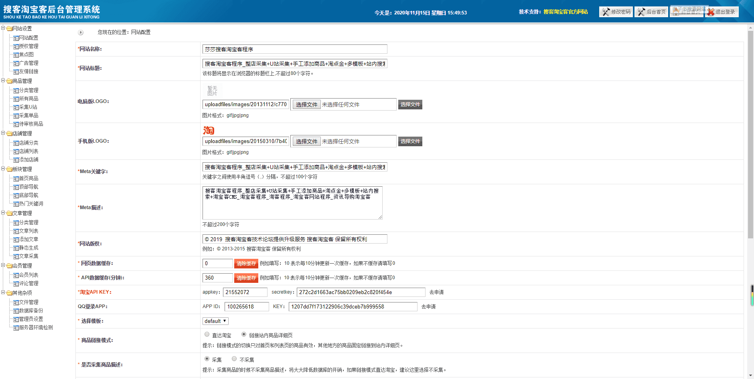Open 待审核商品 page

coord(30,124)
